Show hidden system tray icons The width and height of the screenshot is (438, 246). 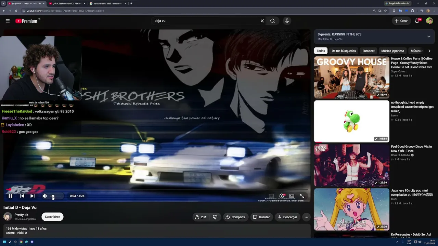click(x=397, y=242)
